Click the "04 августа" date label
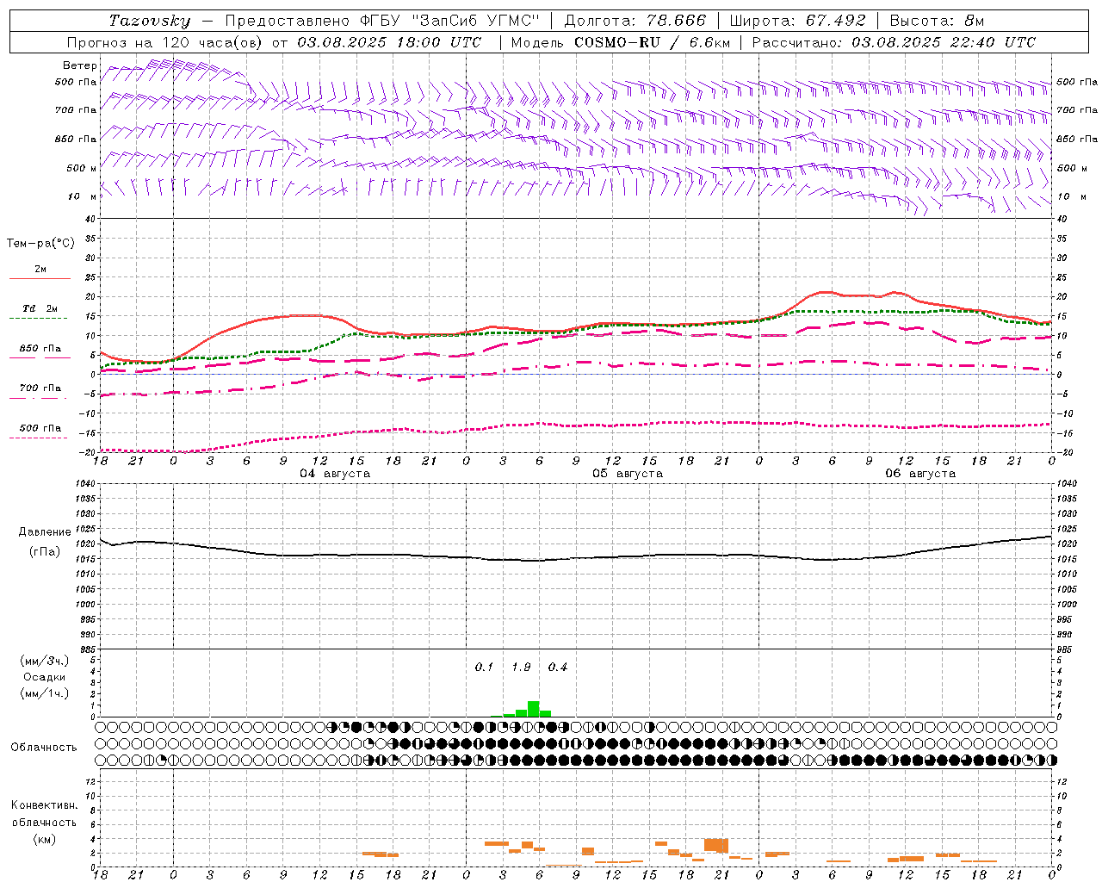The width and height of the screenshot is (1102, 882). (335, 474)
